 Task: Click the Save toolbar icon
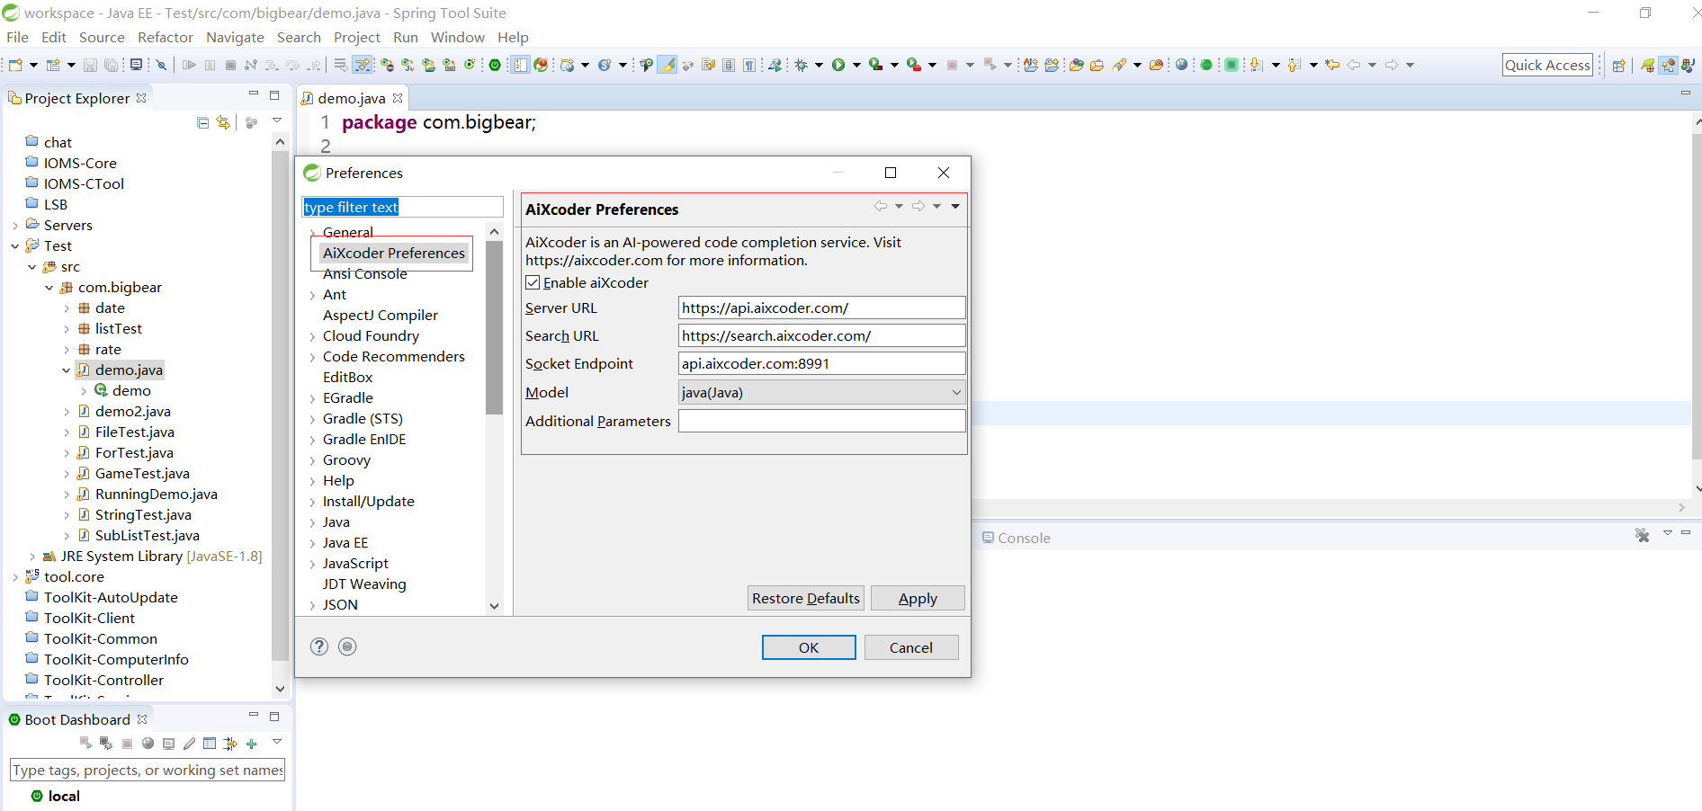(91, 65)
